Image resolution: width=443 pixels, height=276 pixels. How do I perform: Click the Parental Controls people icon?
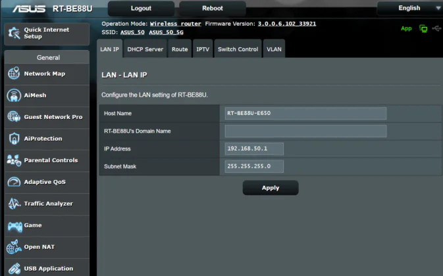pyautogui.click(x=14, y=160)
